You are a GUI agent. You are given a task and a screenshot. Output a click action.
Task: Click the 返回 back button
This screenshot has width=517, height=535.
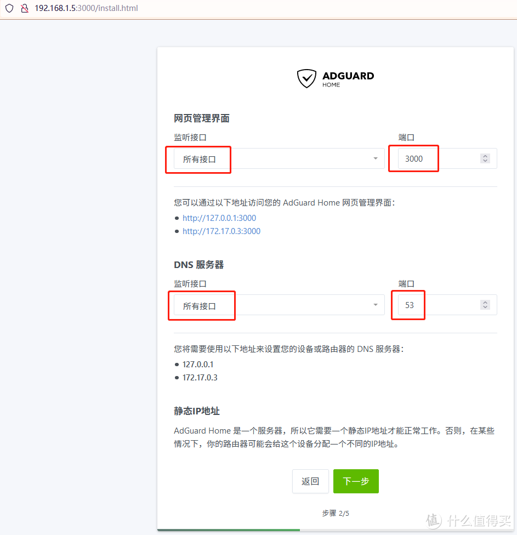coord(310,481)
